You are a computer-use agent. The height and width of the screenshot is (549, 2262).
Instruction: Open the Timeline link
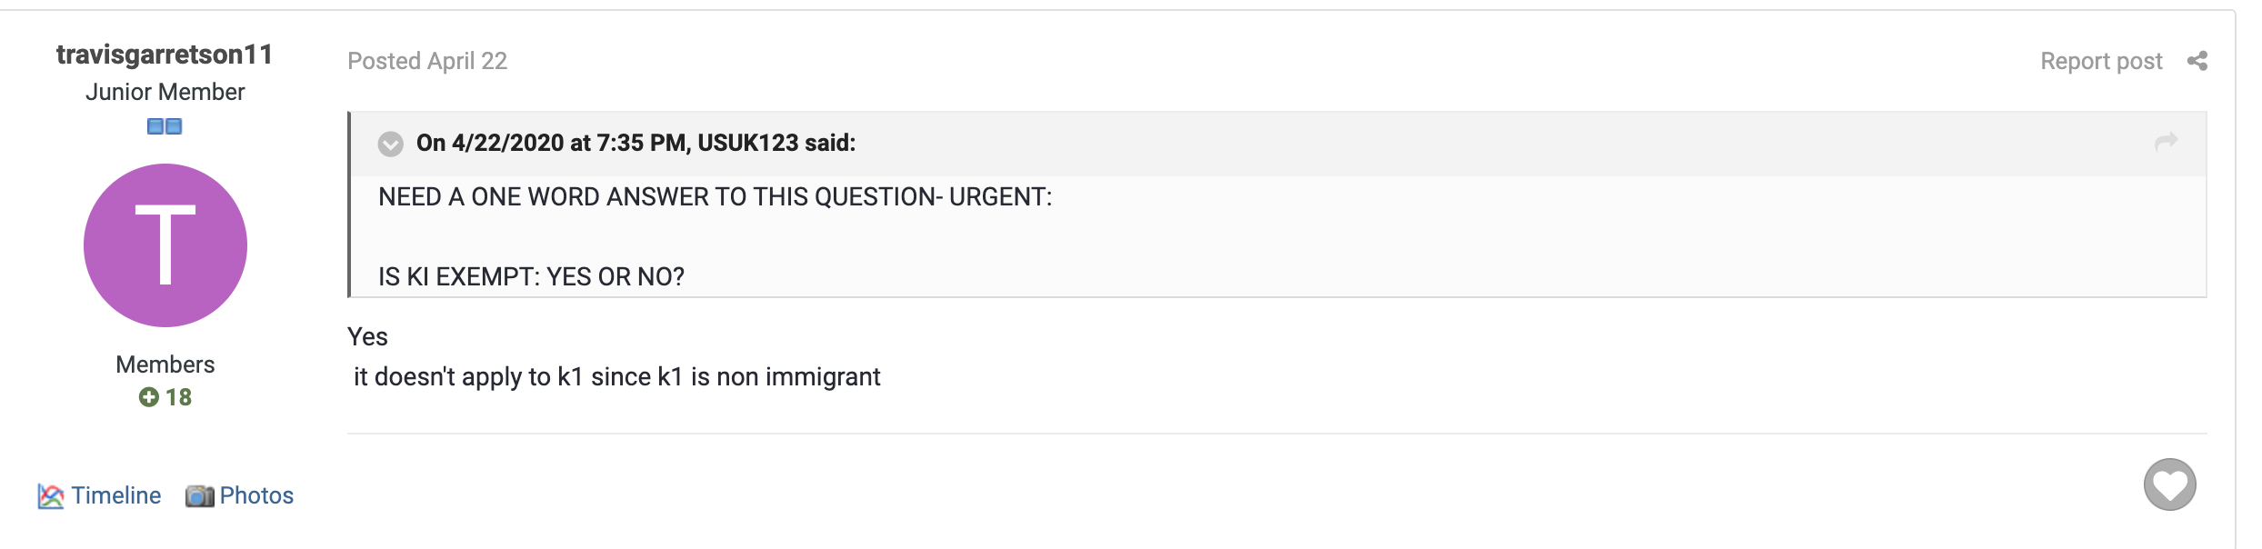(115, 495)
